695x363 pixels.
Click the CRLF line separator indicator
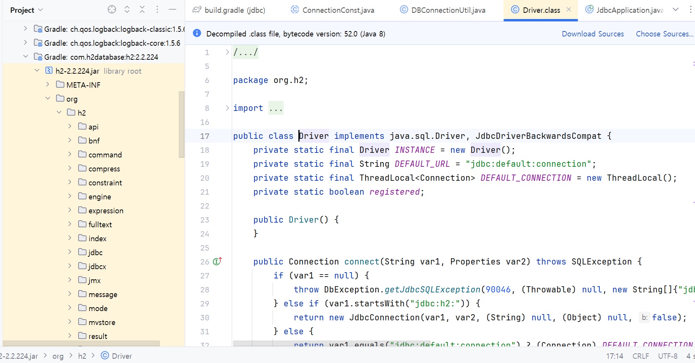pyautogui.click(x=640, y=356)
